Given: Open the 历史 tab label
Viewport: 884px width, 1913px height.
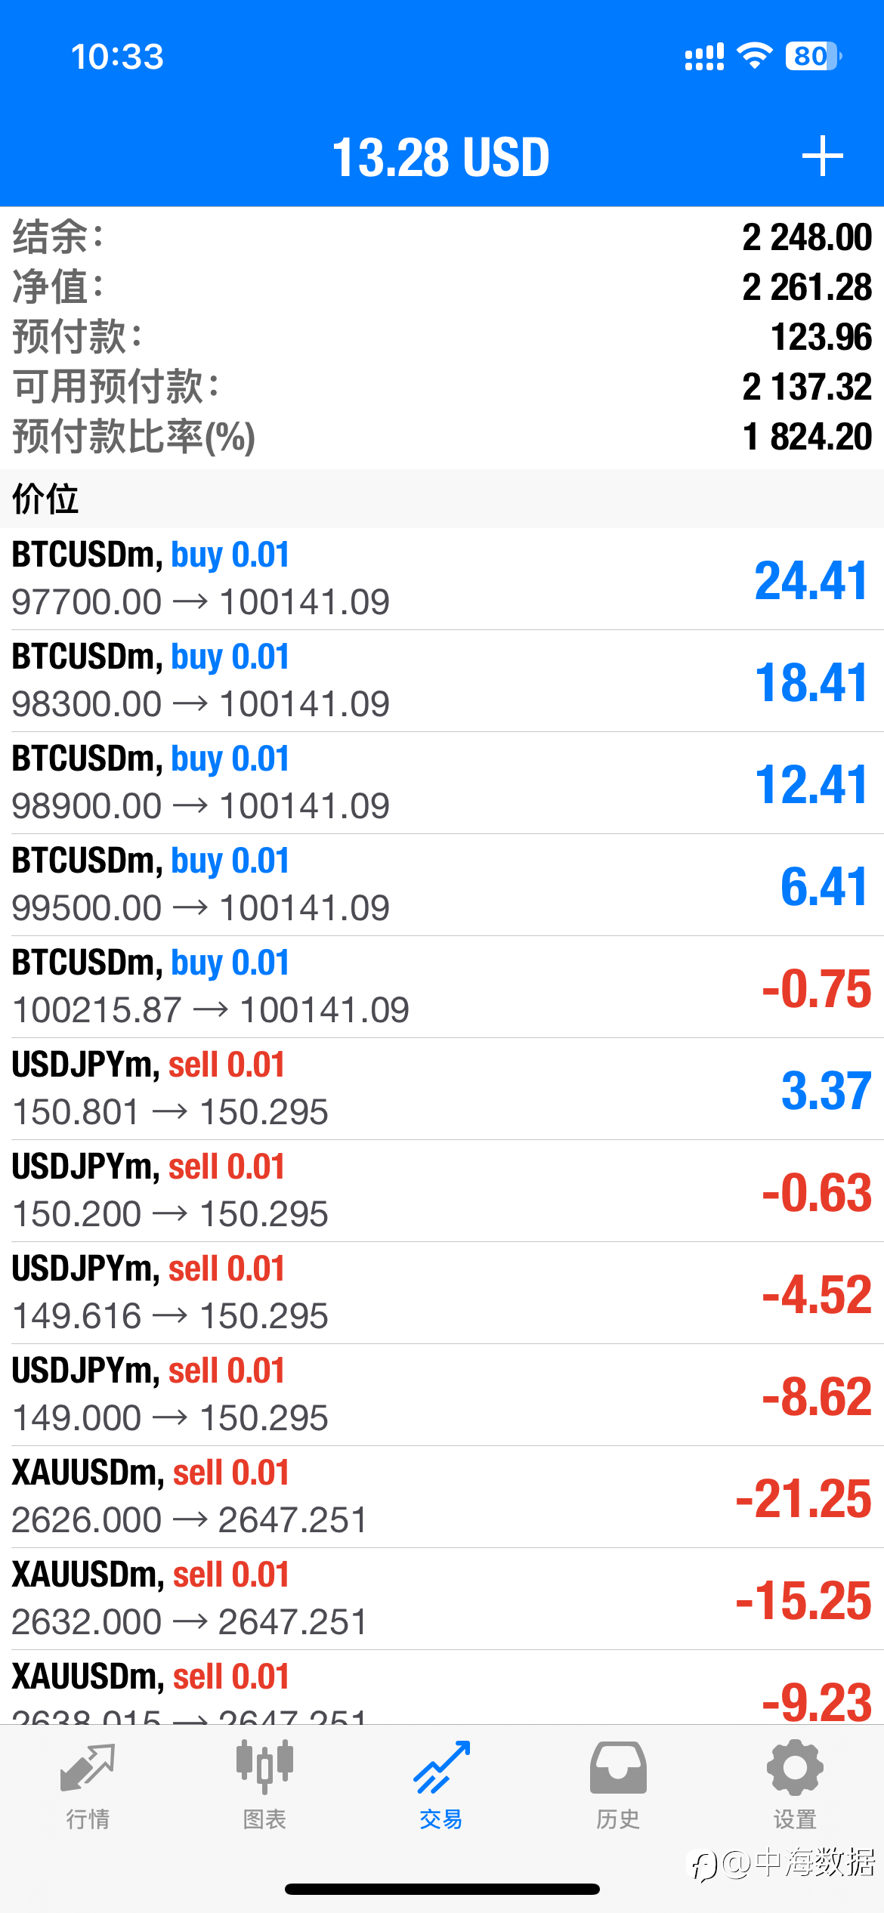Looking at the screenshot, I should [x=618, y=1819].
